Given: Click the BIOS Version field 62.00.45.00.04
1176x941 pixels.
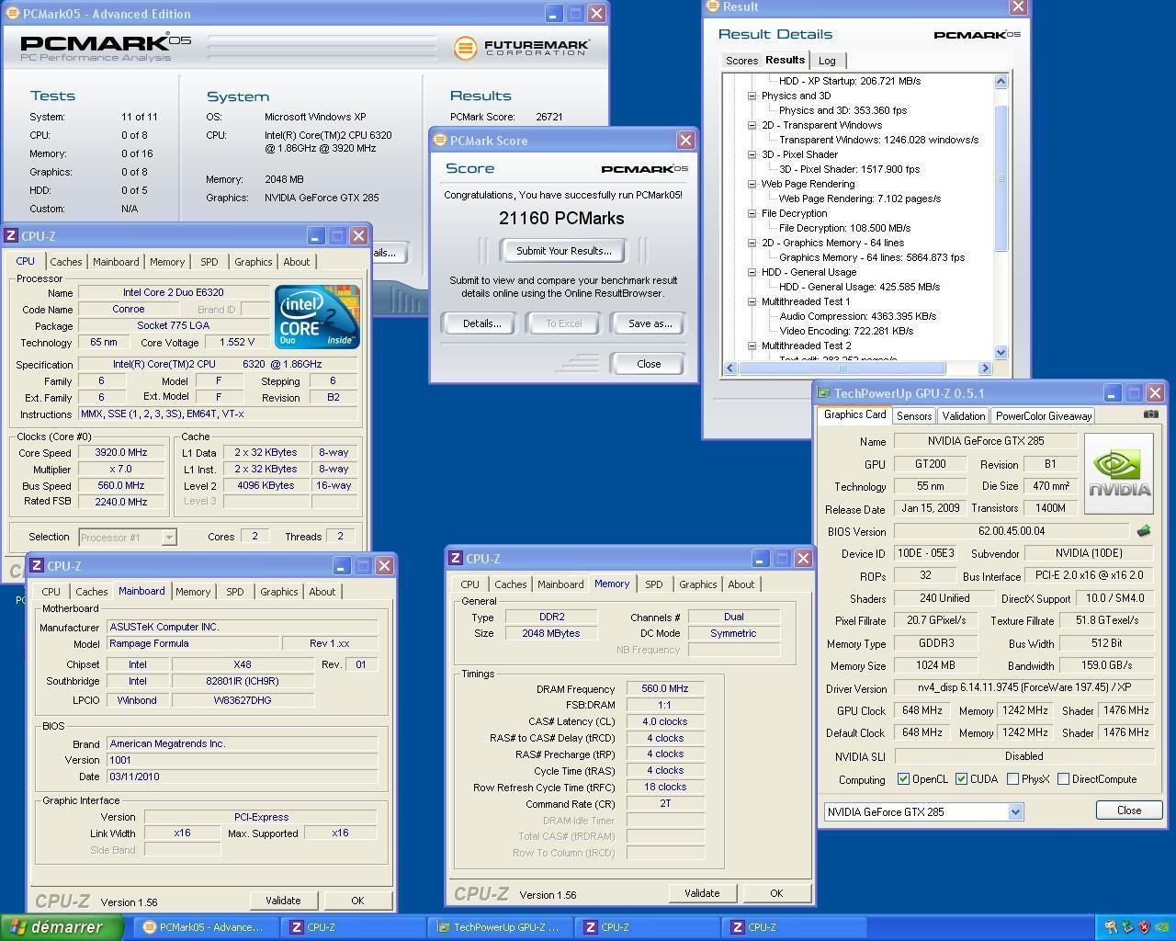Looking at the screenshot, I should (1012, 531).
